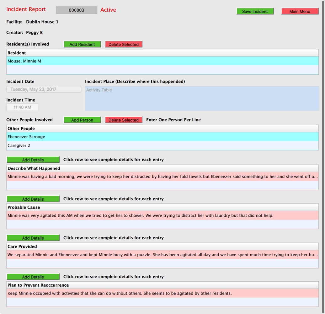325x314 pixels.
Task: Add details for Describe What Happened
Action: tap(33, 160)
